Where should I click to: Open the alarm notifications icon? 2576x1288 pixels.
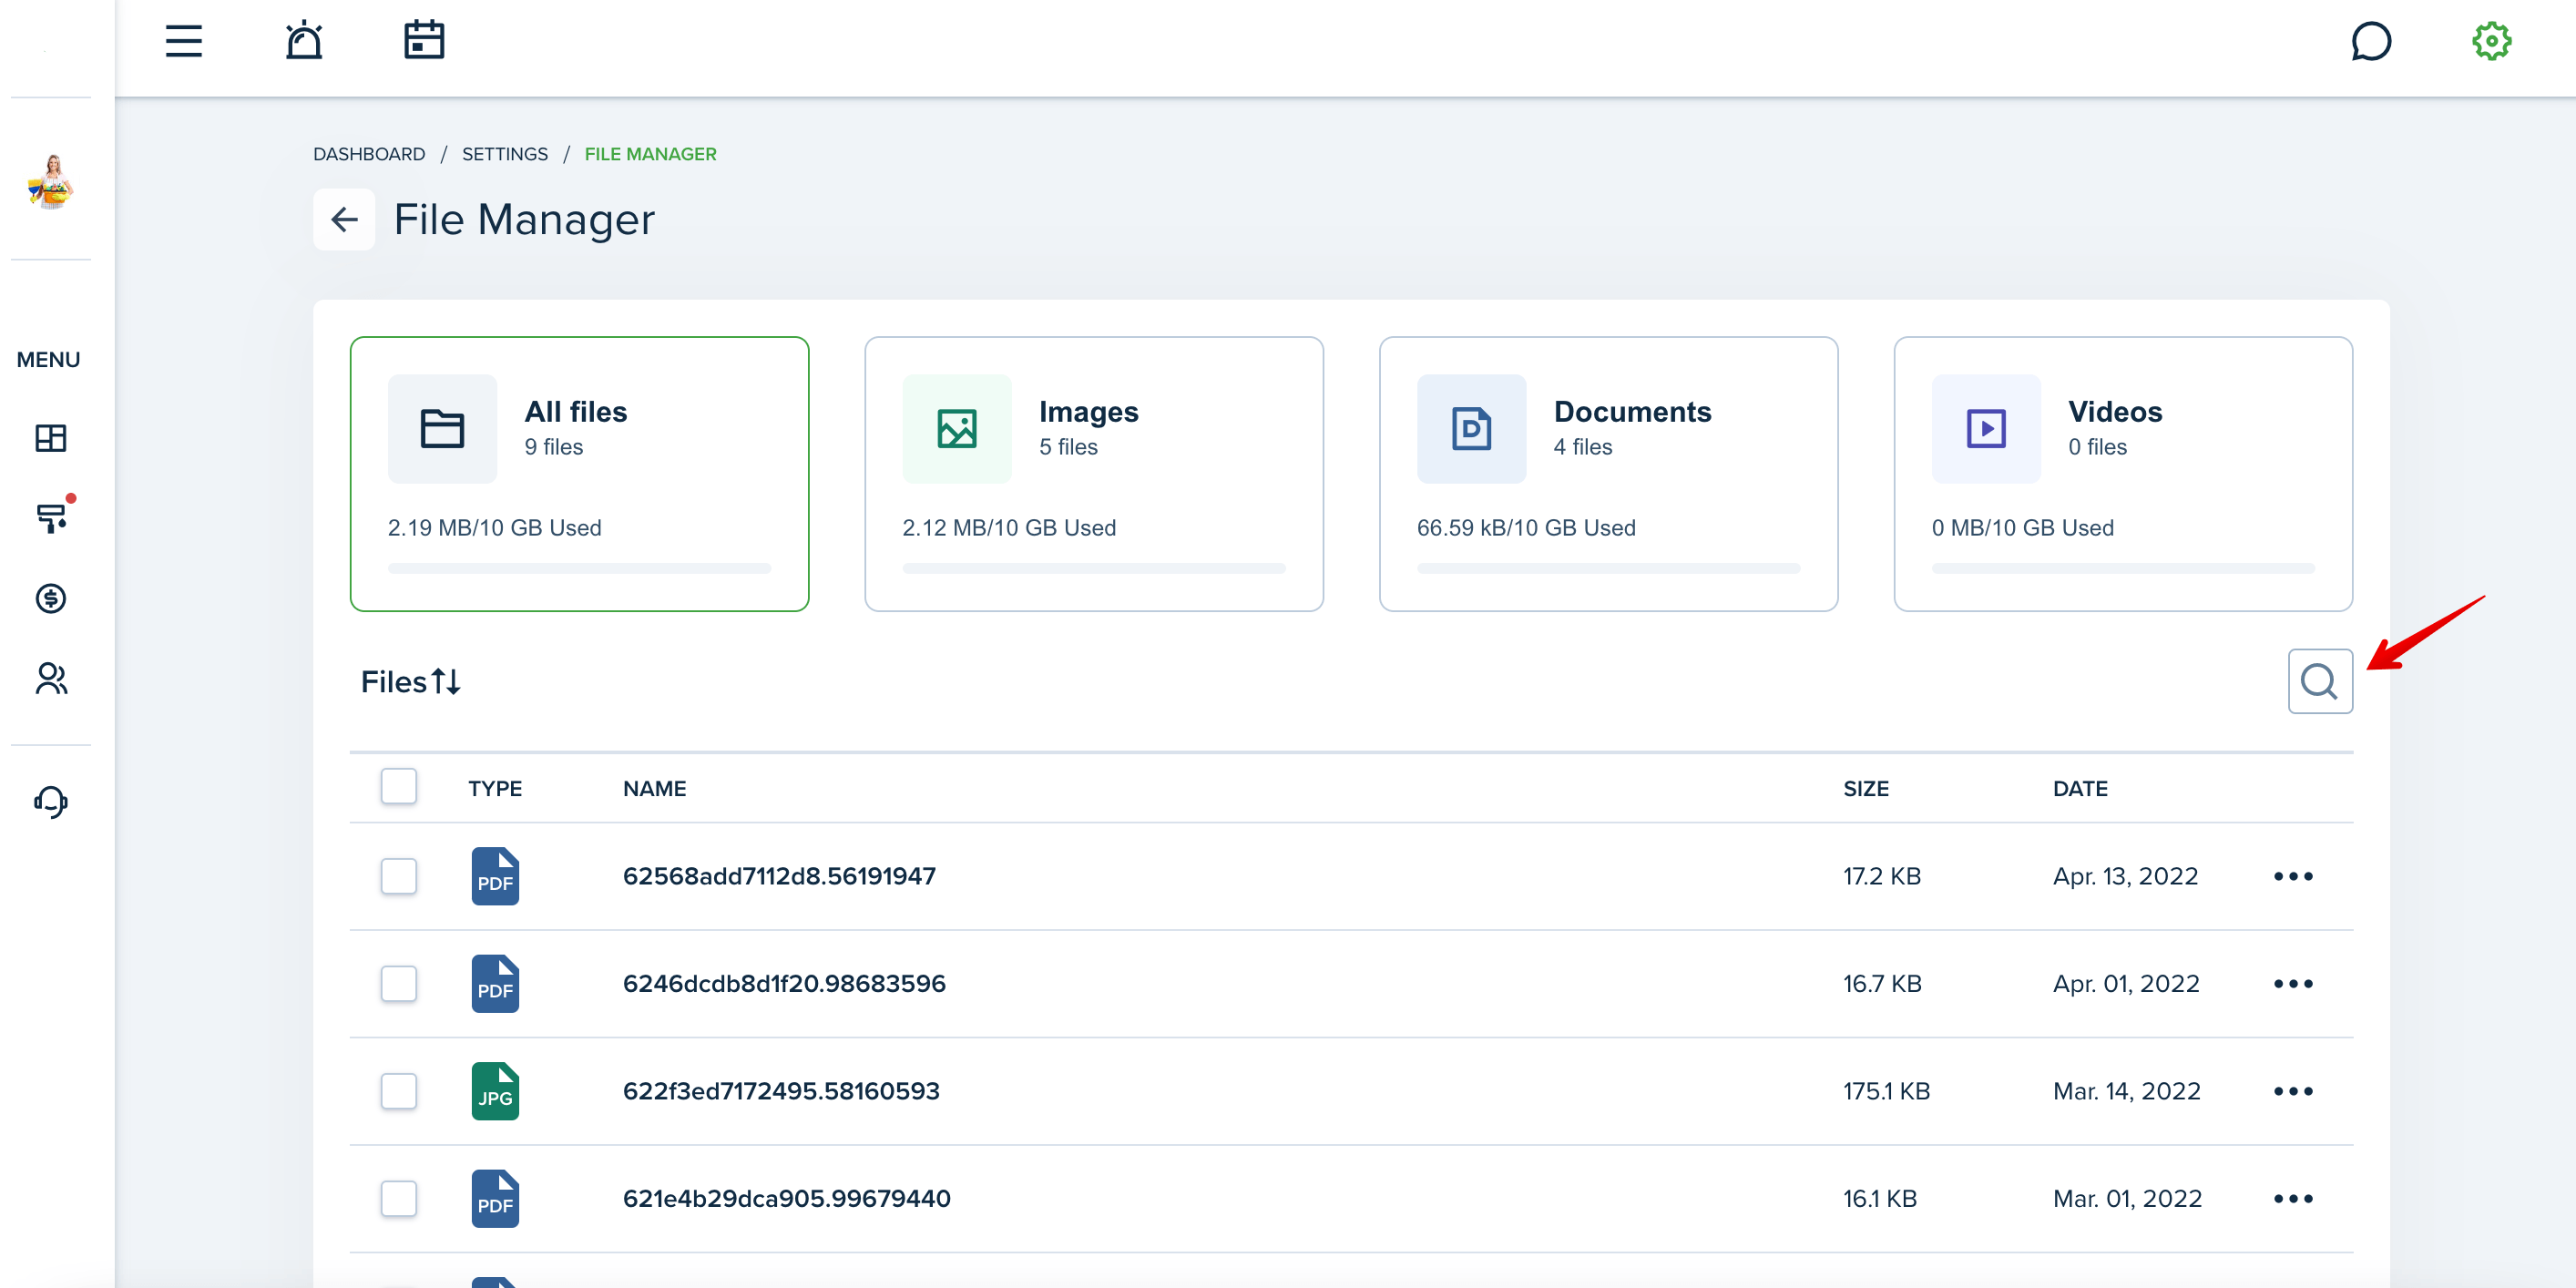(x=304, y=41)
